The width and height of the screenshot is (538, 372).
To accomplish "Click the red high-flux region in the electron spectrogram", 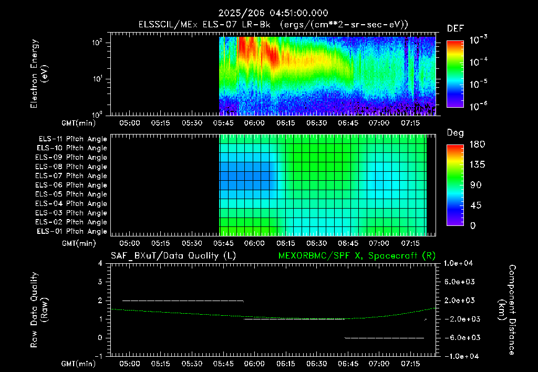I will coord(257,51).
